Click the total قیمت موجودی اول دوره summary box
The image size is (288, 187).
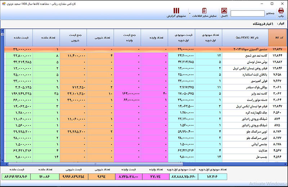(184, 177)
